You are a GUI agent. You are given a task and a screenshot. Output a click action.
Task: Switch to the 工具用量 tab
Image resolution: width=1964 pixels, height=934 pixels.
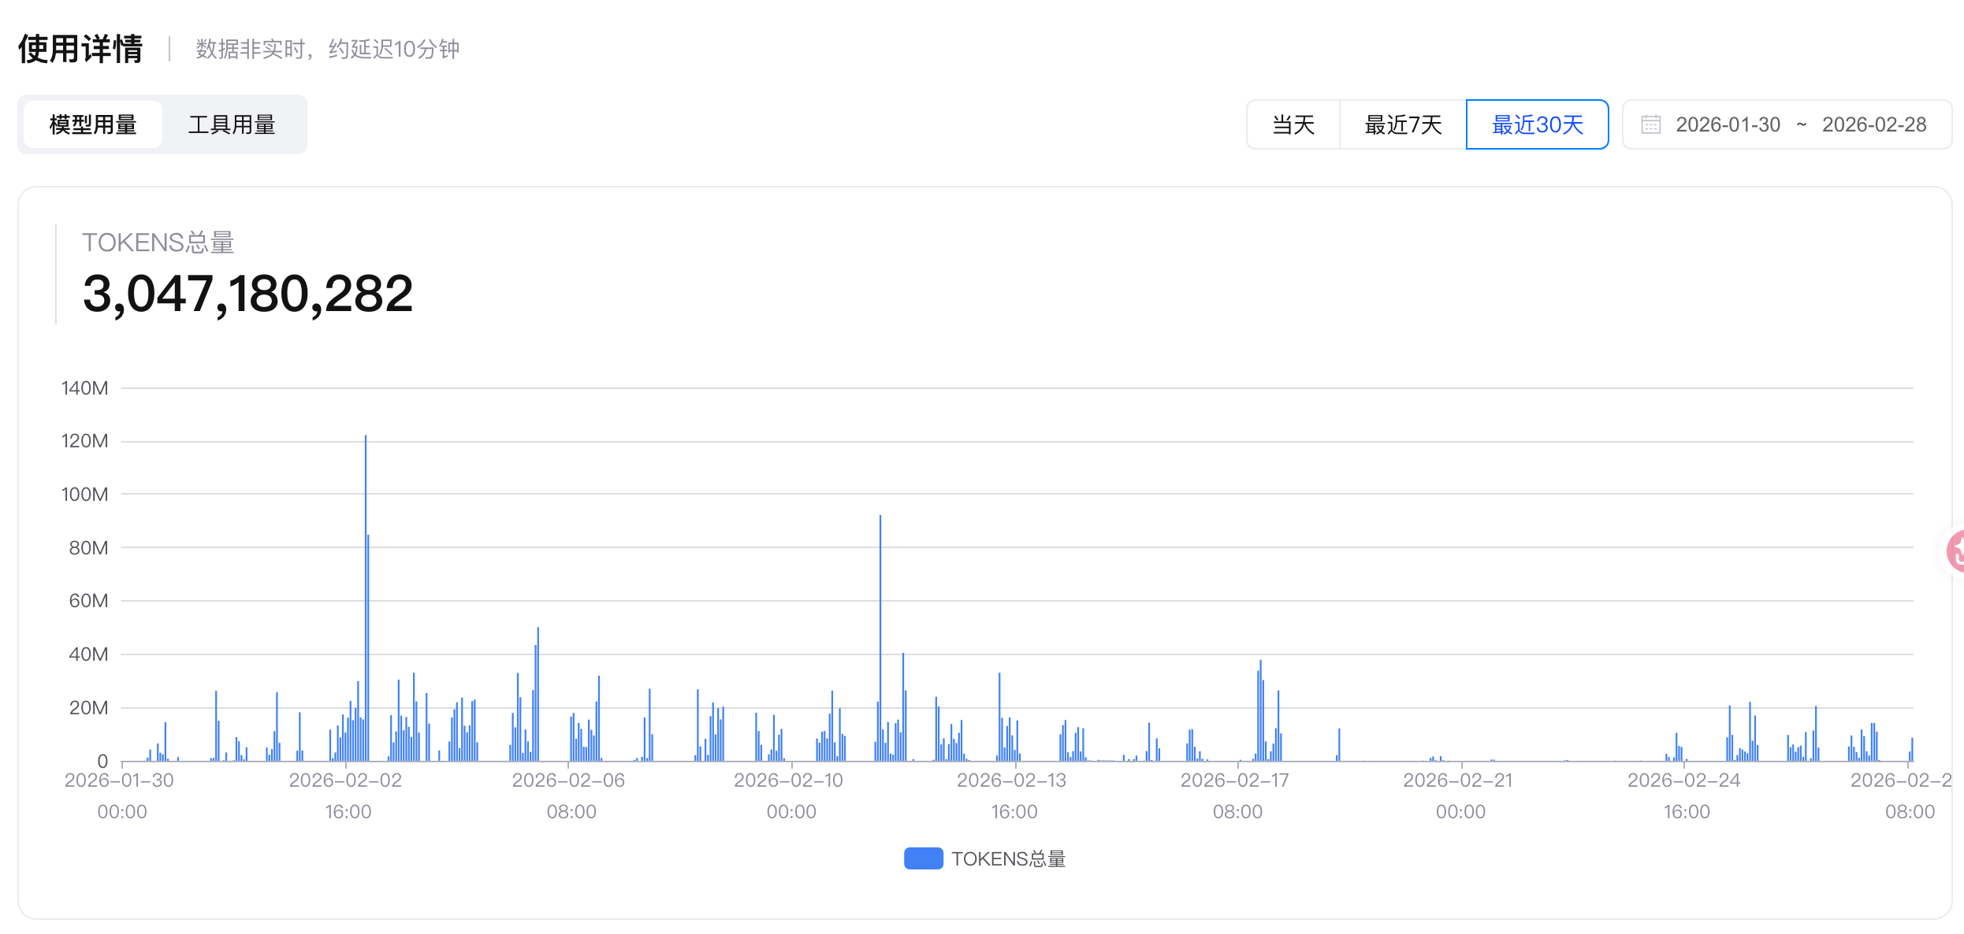[232, 124]
